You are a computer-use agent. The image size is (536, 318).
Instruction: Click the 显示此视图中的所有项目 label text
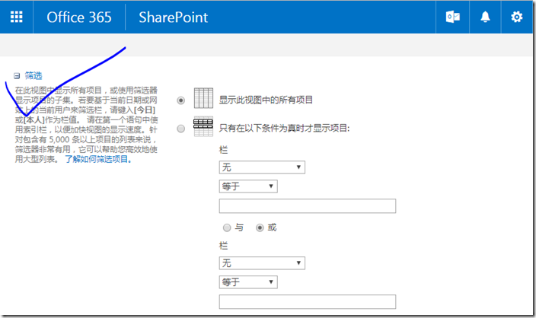click(x=266, y=100)
